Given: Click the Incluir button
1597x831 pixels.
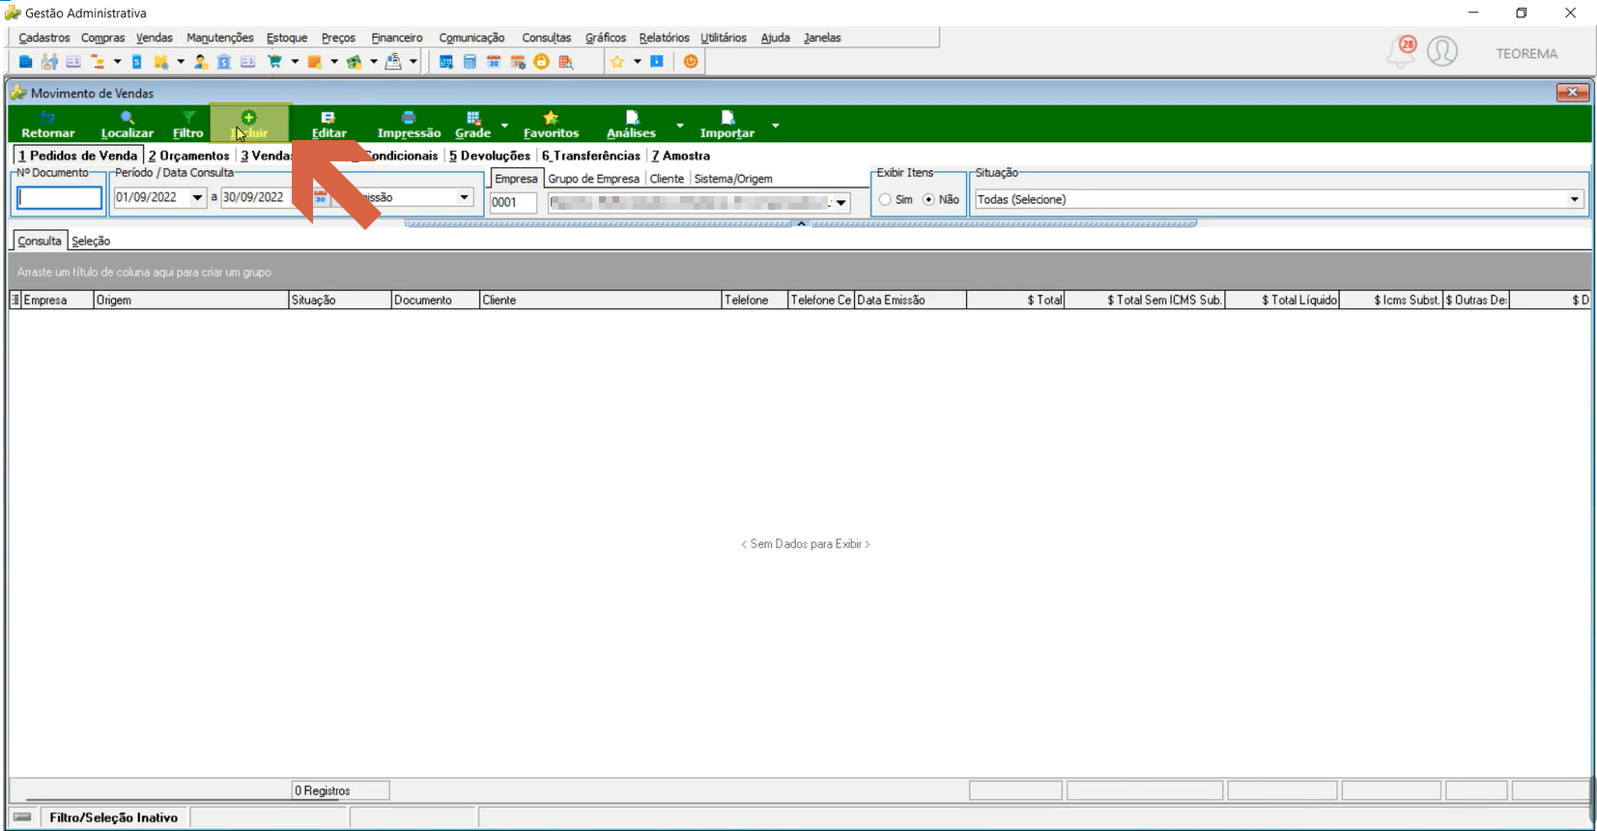Looking at the screenshot, I should [249, 125].
